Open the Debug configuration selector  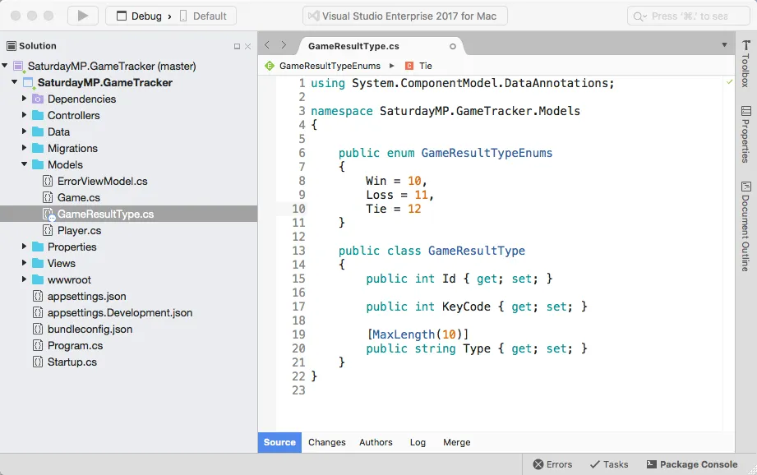139,16
